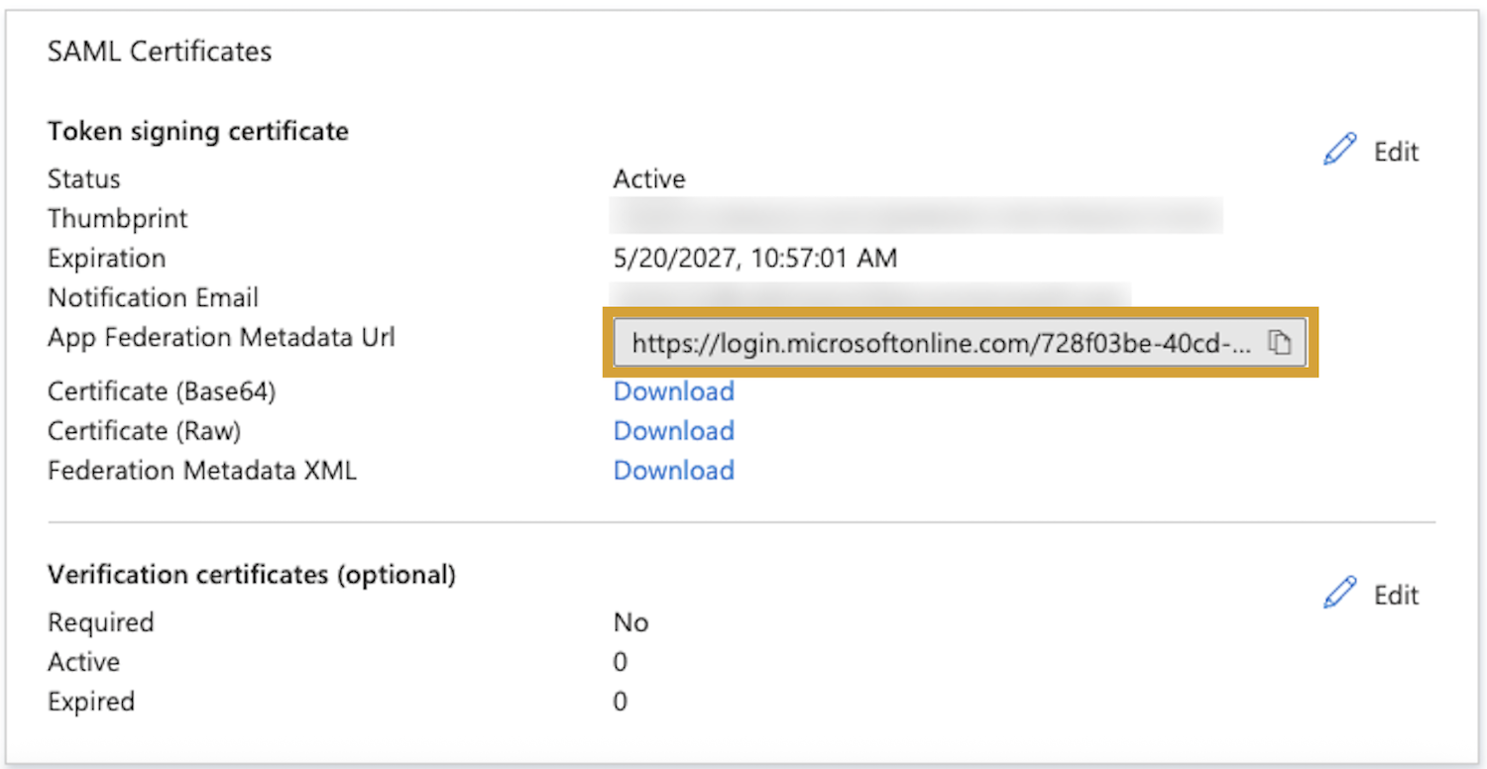Viewport: 1487px width, 769px height.
Task: Click the Edit label for Token signing certificate
Action: pyautogui.click(x=1396, y=152)
